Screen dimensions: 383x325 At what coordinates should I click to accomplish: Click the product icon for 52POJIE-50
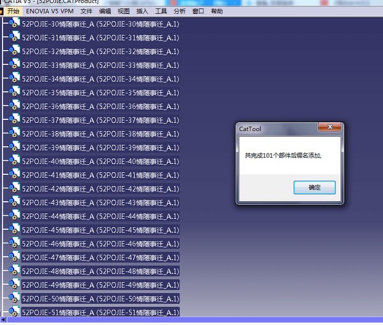coord(15,297)
